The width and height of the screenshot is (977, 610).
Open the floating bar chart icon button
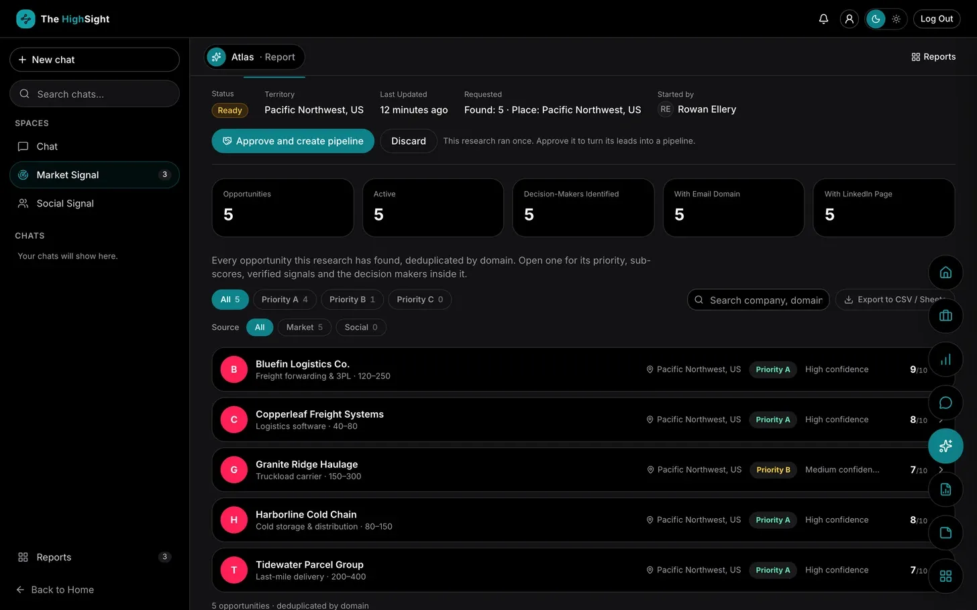coord(945,359)
